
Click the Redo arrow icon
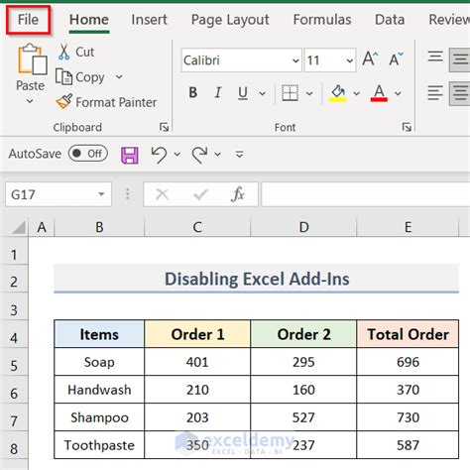(x=199, y=155)
